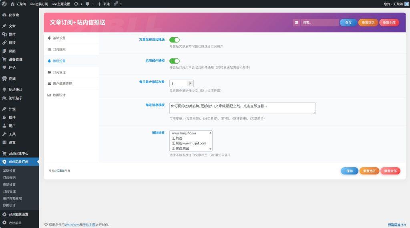
Task: Click the 推送消息模板 text area
Action: tap(242, 108)
